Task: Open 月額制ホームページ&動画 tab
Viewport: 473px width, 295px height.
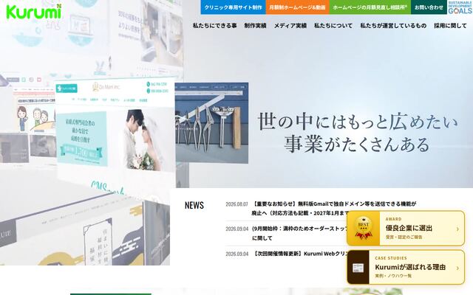Action: [x=297, y=7]
